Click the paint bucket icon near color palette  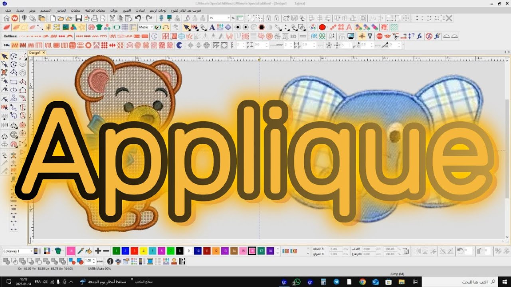click(89, 251)
